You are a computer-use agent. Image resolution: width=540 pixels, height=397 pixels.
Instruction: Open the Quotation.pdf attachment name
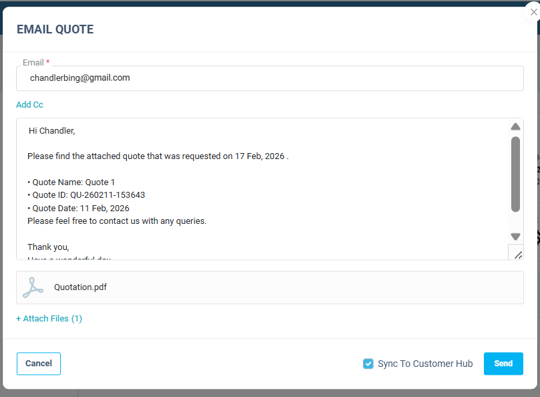coord(80,287)
